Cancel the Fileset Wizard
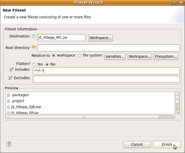The height and width of the screenshot is (153, 185). click(x=137, y=144)
